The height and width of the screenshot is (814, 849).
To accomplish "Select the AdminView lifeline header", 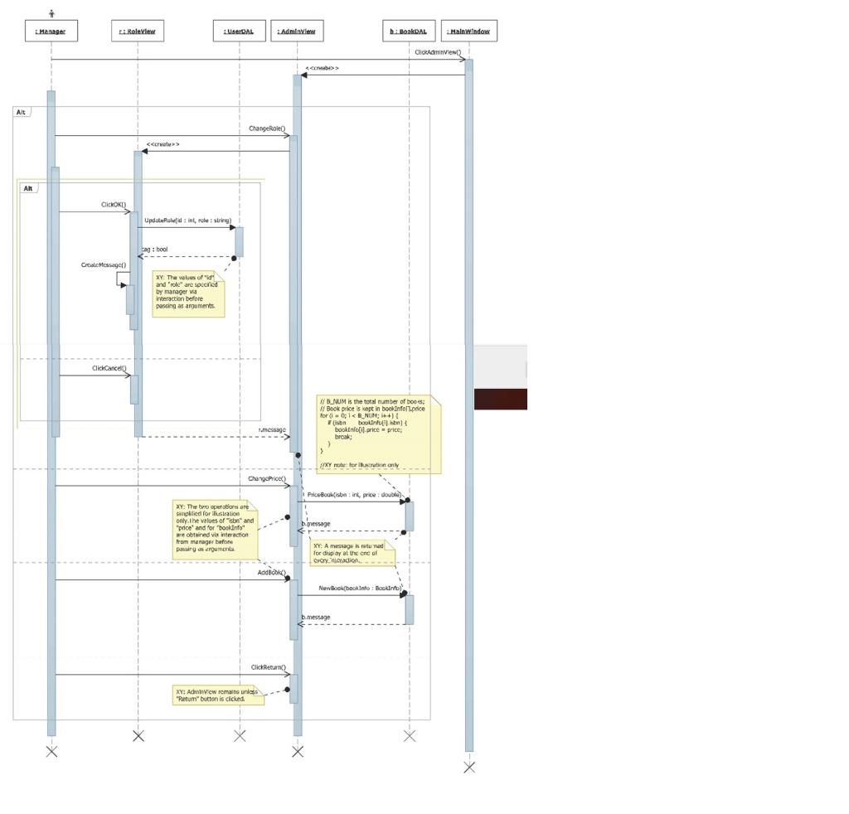I will coord(296,30).
